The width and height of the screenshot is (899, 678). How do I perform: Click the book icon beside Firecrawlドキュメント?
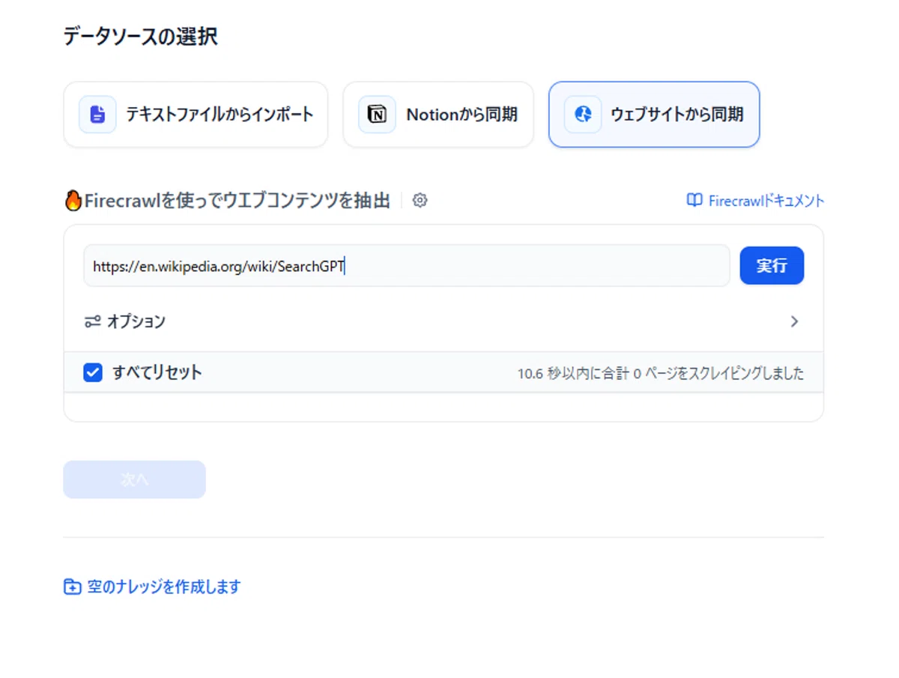tap(694, 201)
